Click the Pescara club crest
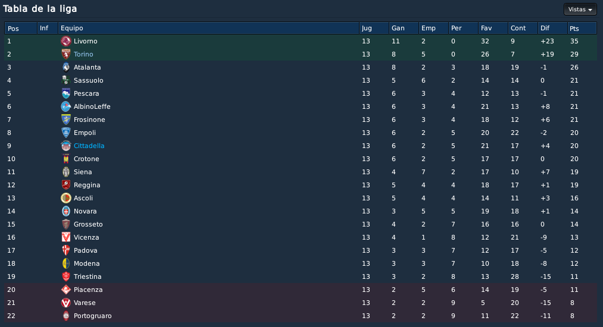Viewport: 603px width, 327px height. point(66,93)
